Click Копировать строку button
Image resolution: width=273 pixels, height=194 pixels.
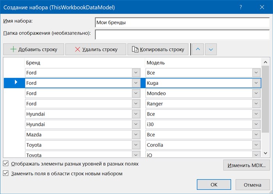point(158,49)
